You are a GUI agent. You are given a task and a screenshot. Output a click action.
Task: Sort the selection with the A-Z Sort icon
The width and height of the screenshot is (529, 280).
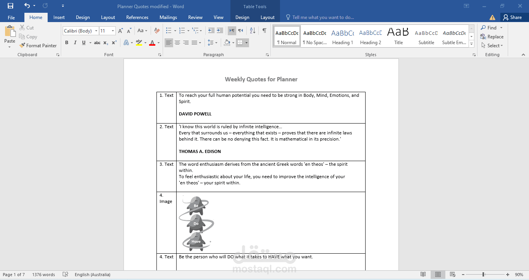tap(252, 31)
